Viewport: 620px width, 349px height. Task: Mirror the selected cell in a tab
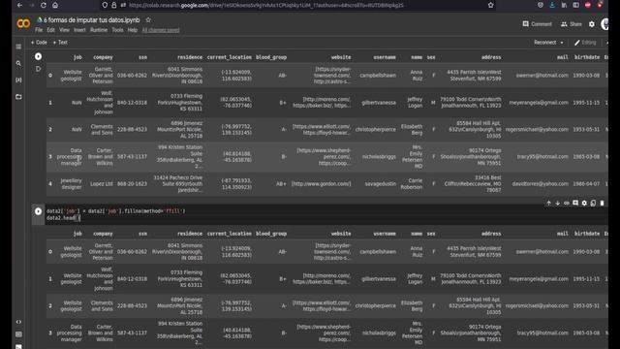coord(593,203)
